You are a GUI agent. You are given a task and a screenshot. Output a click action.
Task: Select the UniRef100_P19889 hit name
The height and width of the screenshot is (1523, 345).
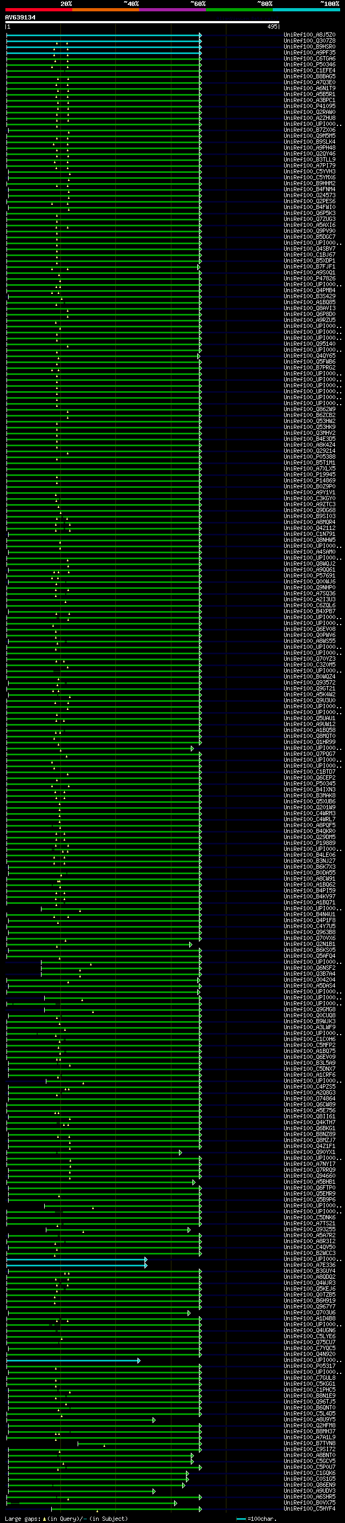pos(309,843)
